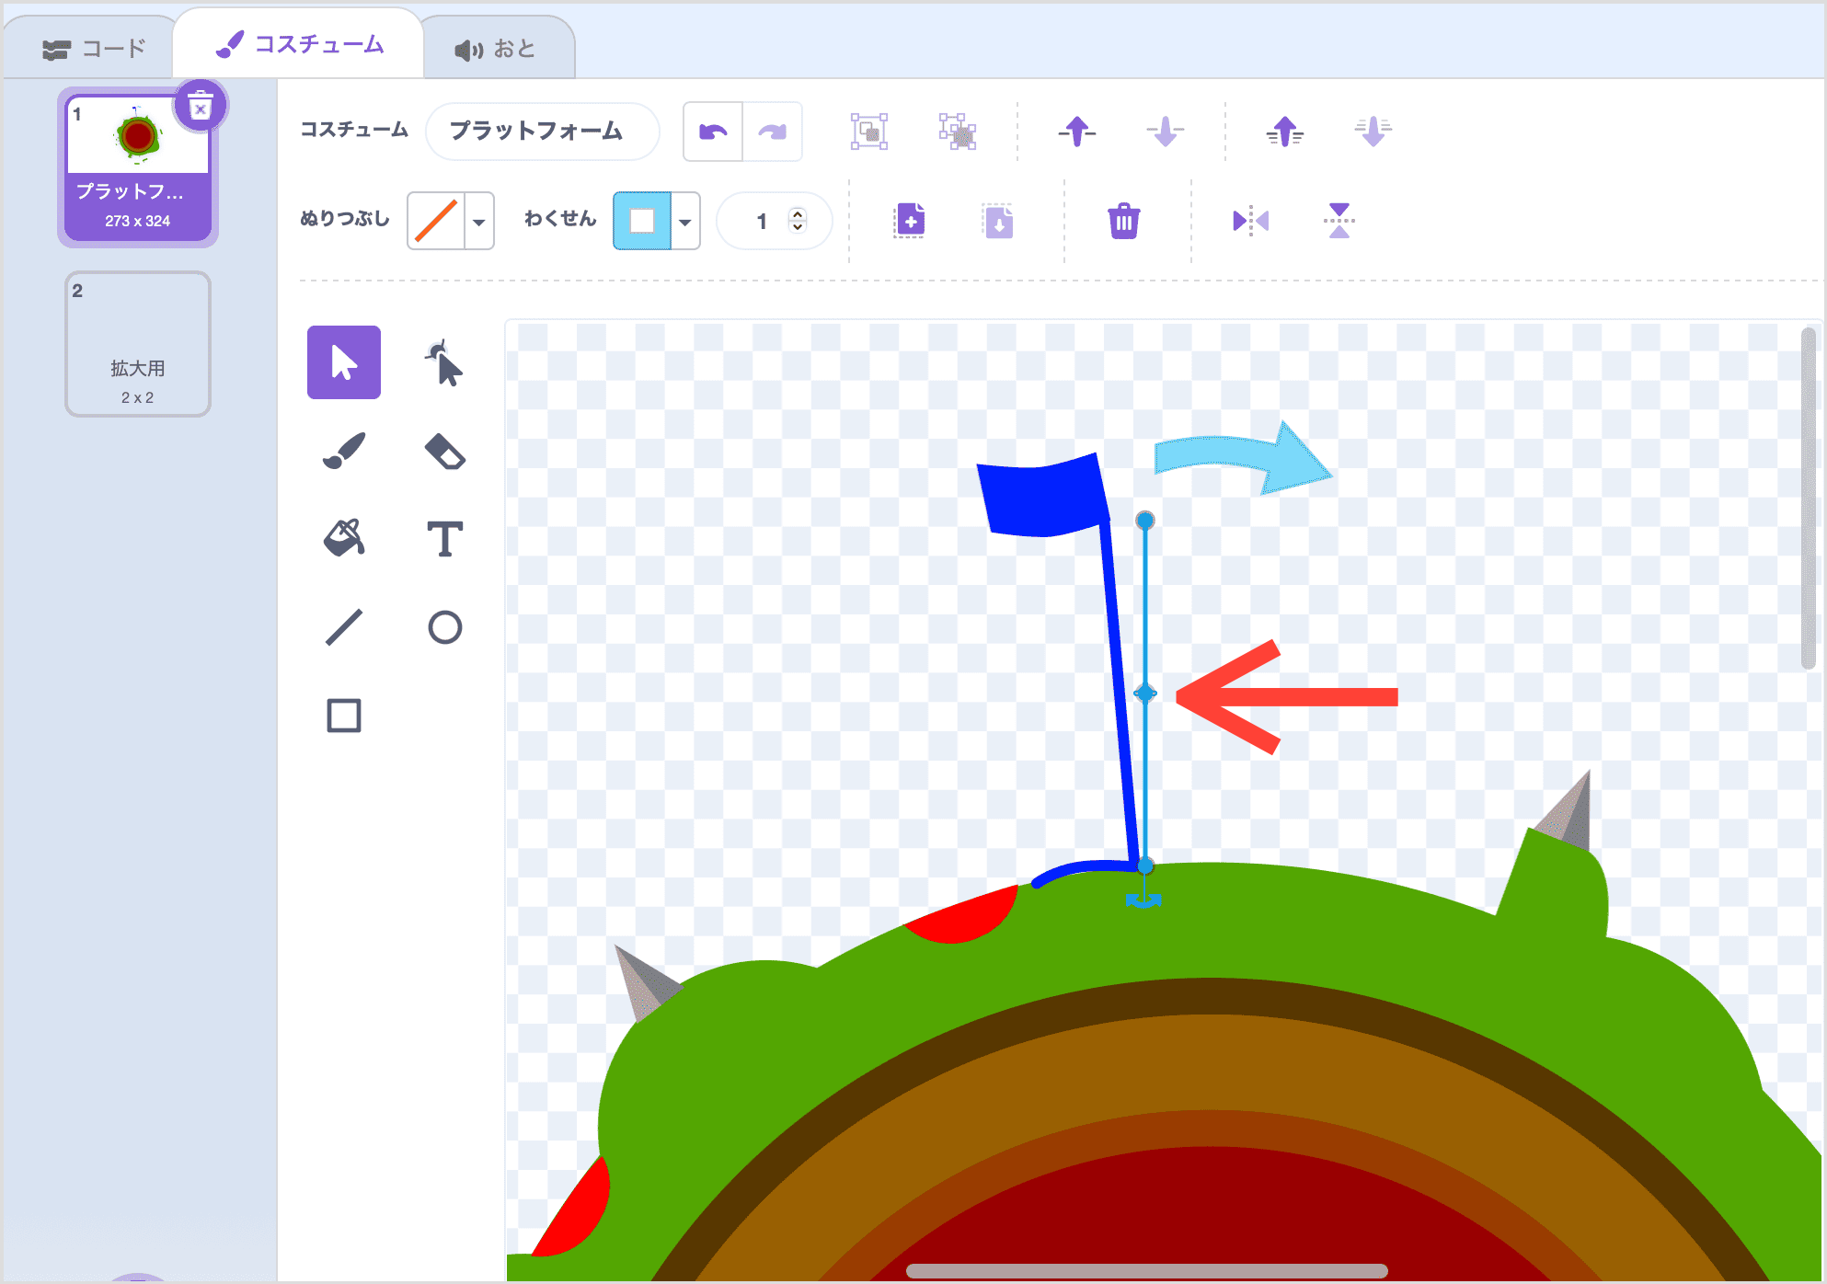This screenshot has width=1827, height=1284.
Task: Select the 拡大用 costume thumbnail
Action: 137,343
